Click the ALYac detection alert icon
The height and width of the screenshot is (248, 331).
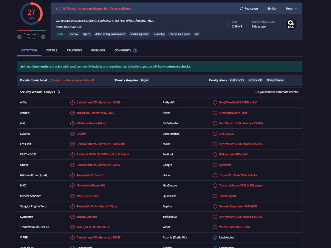pos(72,102)
